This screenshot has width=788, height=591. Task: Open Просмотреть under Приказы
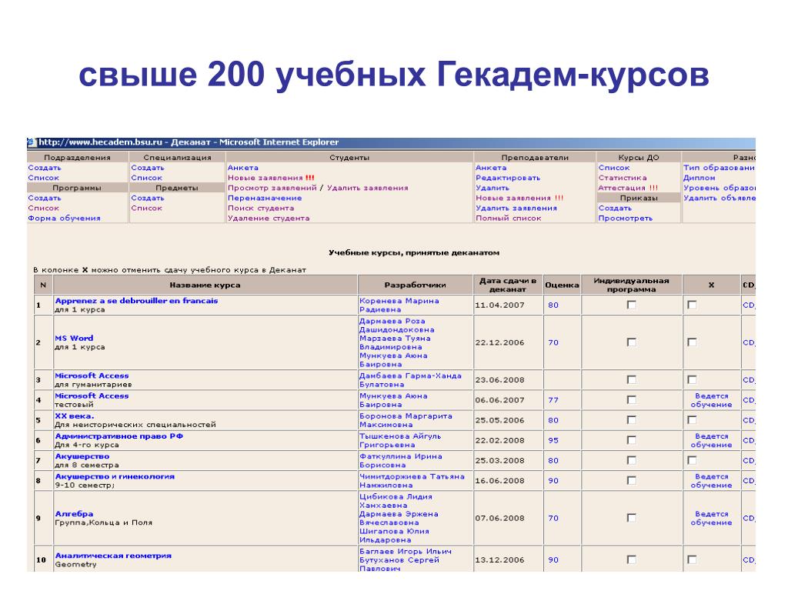pos(626,218)
